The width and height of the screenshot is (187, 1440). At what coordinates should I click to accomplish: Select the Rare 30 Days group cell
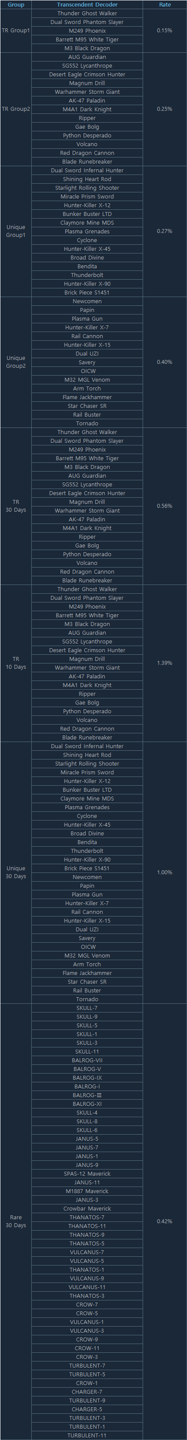[16, 1221]
